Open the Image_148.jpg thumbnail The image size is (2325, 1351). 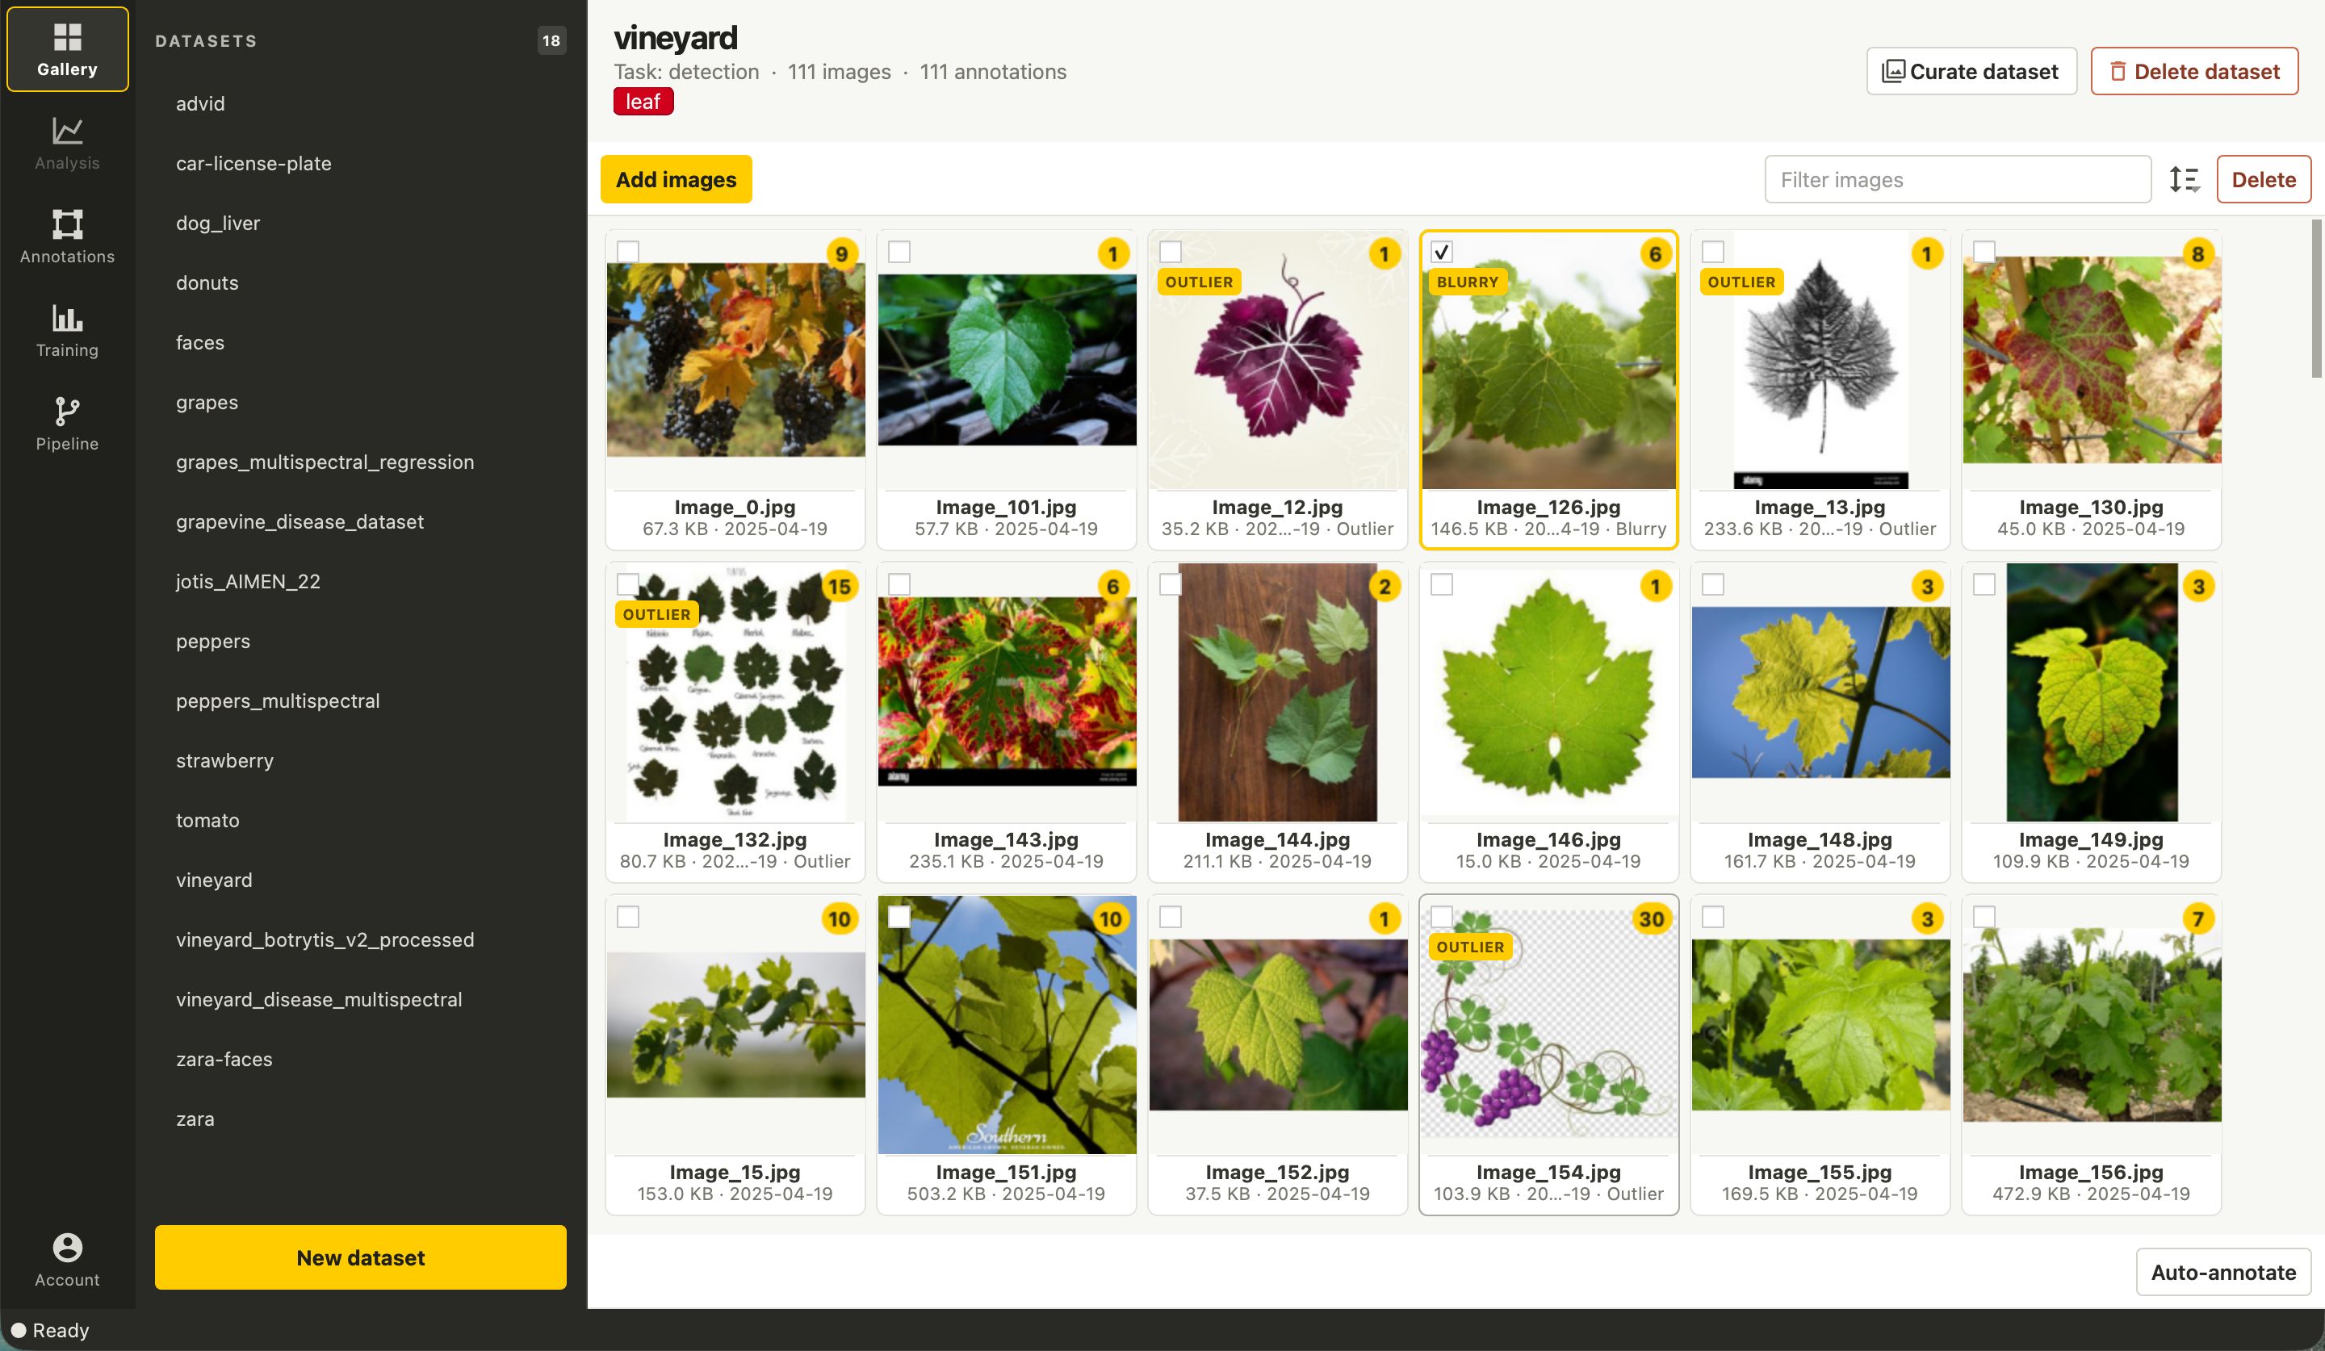(x=1820, y=692)
